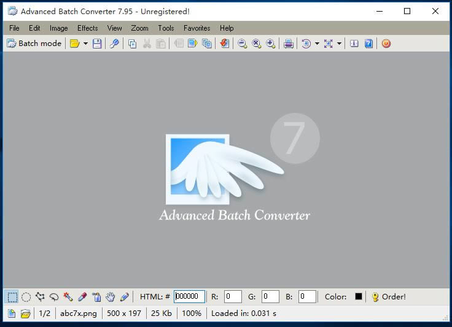This screenshot has height=327, width=452.
Task: Select the paint bucket fill tool
Action: [x=96, y=296]
